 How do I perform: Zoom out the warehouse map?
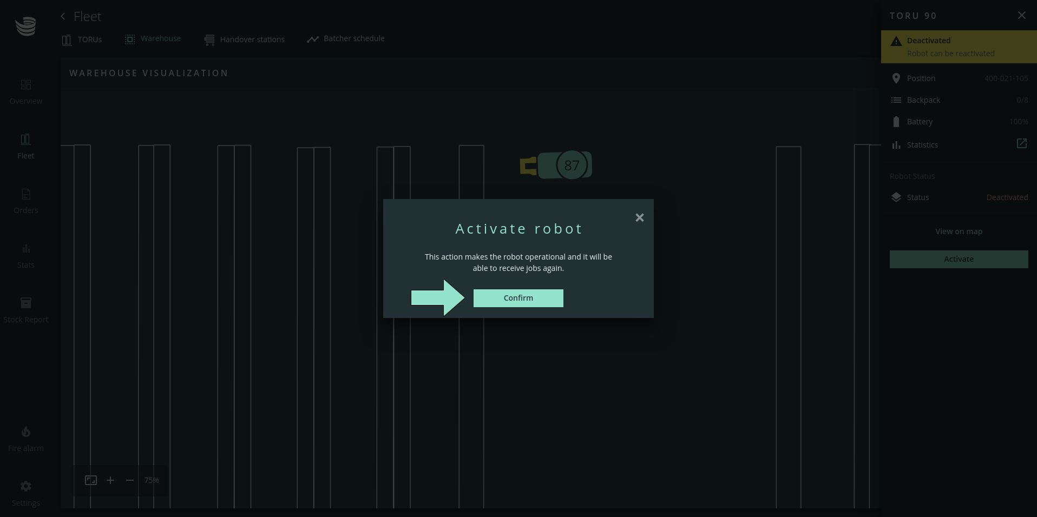tap(130, 480)
